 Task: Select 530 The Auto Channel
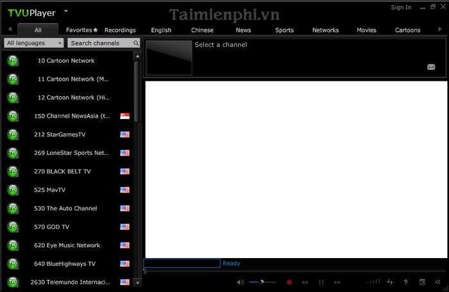click(67, 208)
